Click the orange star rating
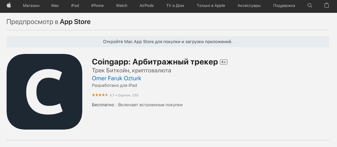The height and width of the screenshot is (147, 337). (100, 95)
